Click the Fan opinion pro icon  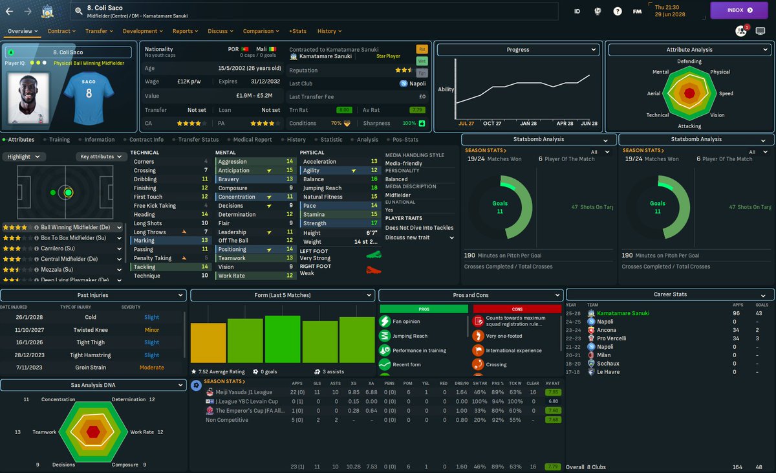384,322
